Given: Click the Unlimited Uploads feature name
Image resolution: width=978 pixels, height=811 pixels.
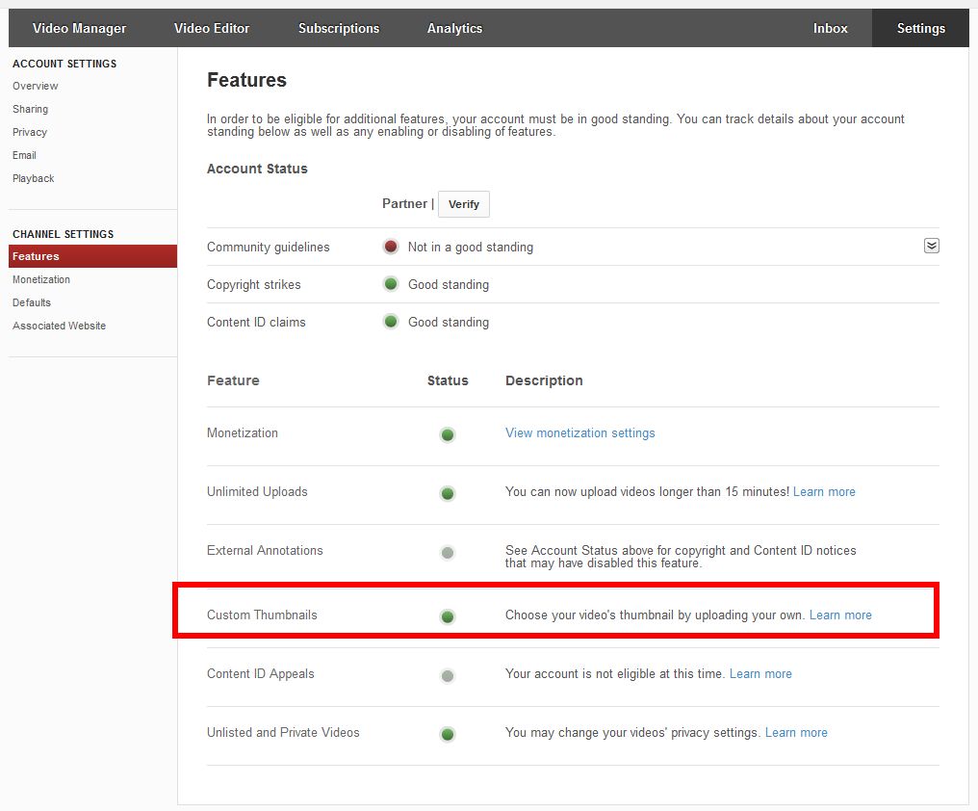Looking at the screenshot, I should (257, 491).
